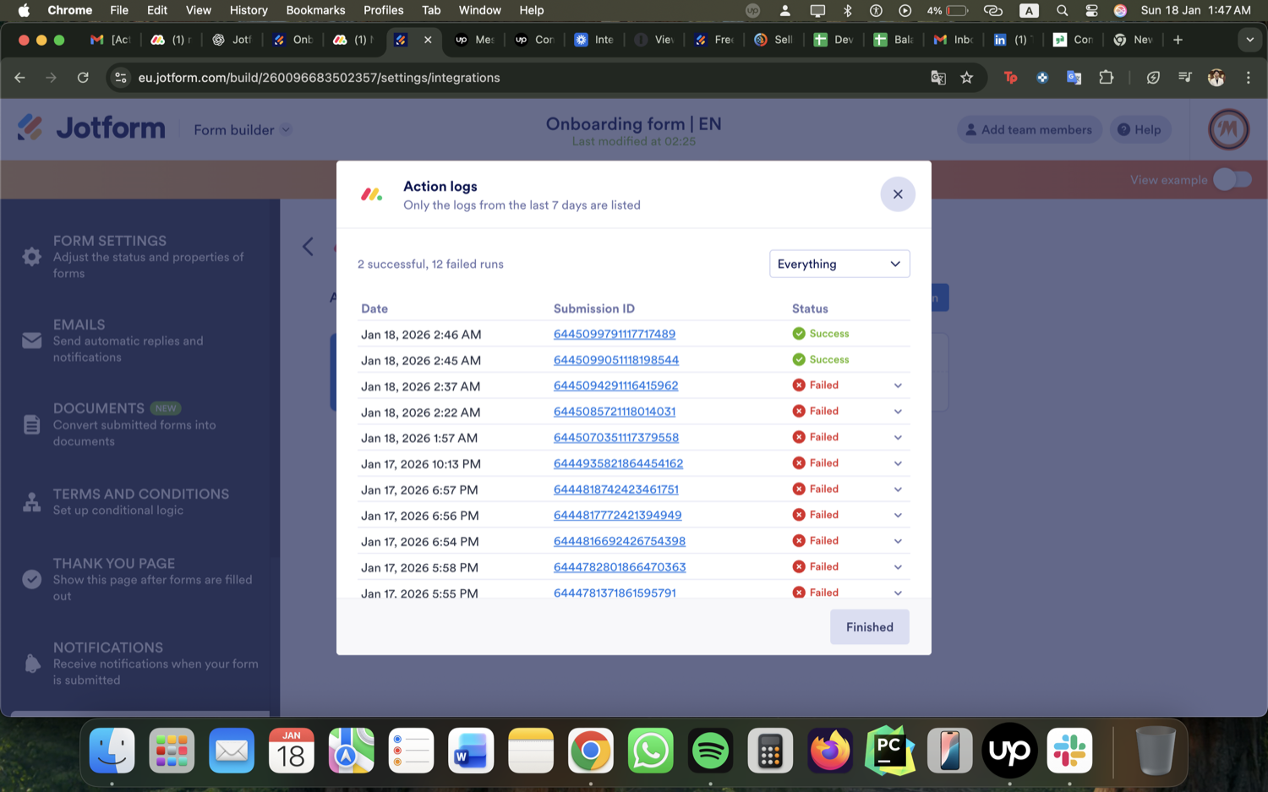Open the Bookmarks menu
The image size is (1268, 792).
pyautogui.click(x=315, y=10)
